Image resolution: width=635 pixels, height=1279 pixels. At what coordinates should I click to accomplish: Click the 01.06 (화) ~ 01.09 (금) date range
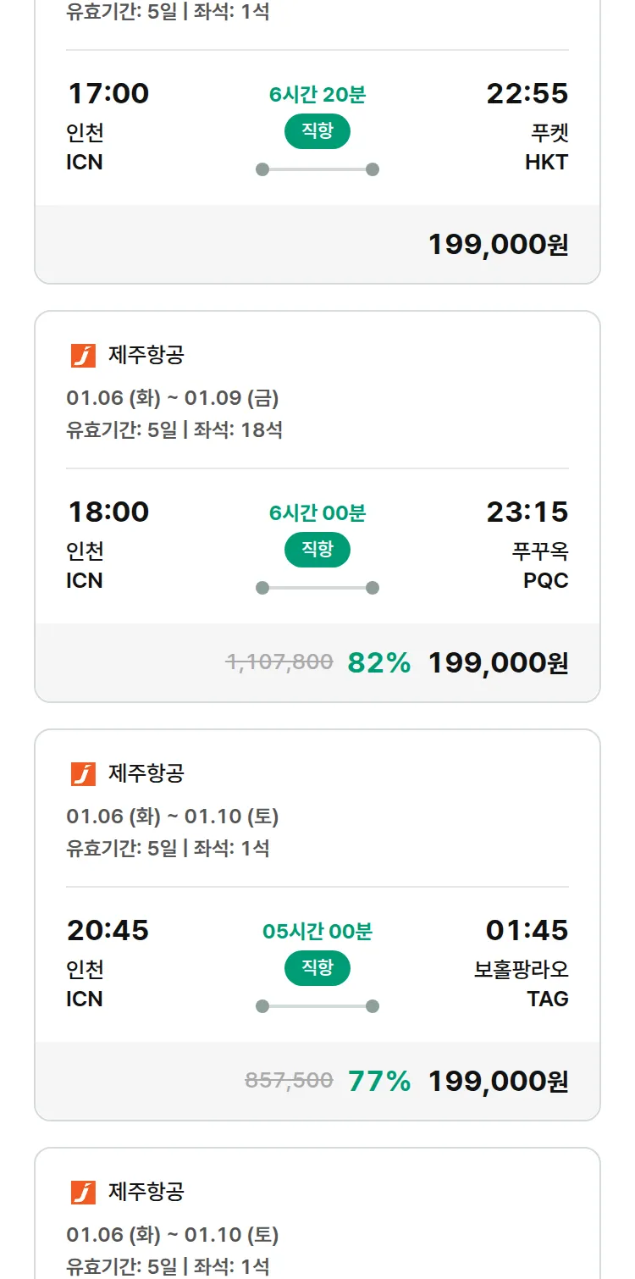(x=173, y=398)
